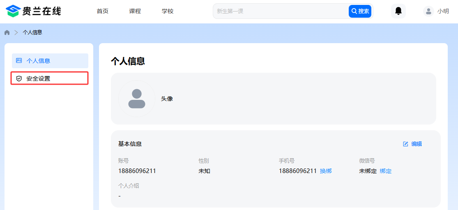This screenshot has width=458, height=210.
Task: Click the 绑定 link for WeChat
Action: coord(386,171)
